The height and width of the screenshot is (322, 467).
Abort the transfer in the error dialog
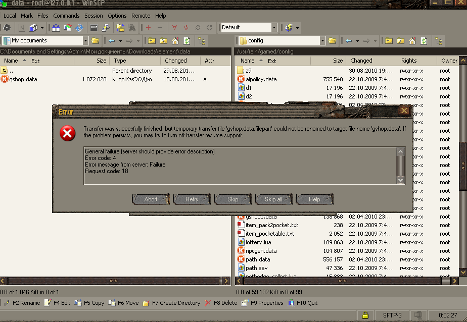pyautogui.click(x=151, y=199)
